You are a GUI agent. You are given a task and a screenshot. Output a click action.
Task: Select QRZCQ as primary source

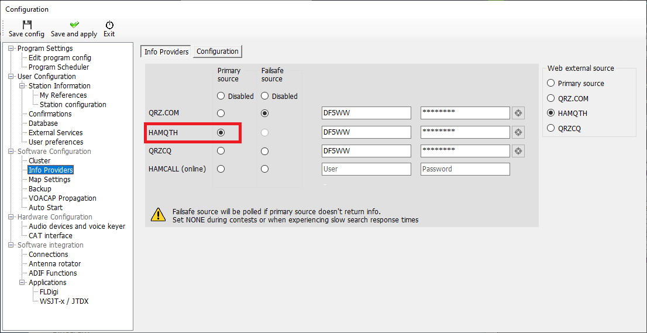(x=221, y=151)
